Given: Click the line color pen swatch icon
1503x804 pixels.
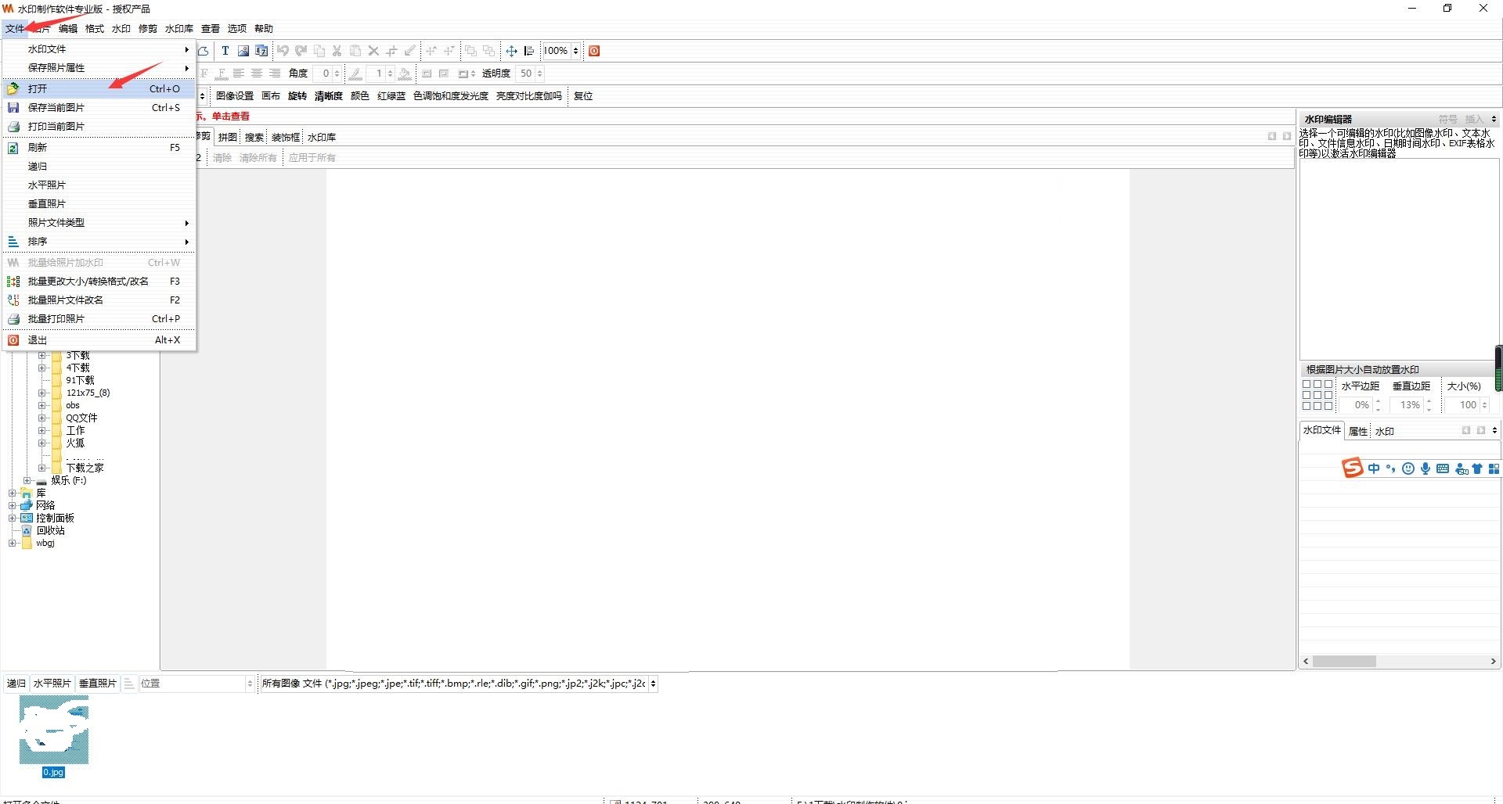Looking at the screenshot, I should pyautogui.click(x=355, y=74).
